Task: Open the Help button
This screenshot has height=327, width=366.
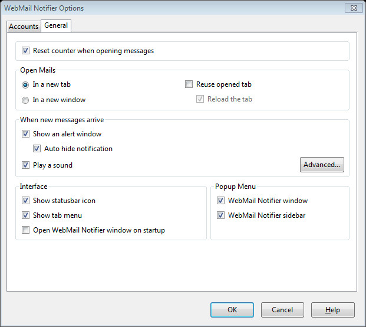Action: point(333,310)
